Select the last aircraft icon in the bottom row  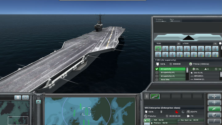coord(215,54)
